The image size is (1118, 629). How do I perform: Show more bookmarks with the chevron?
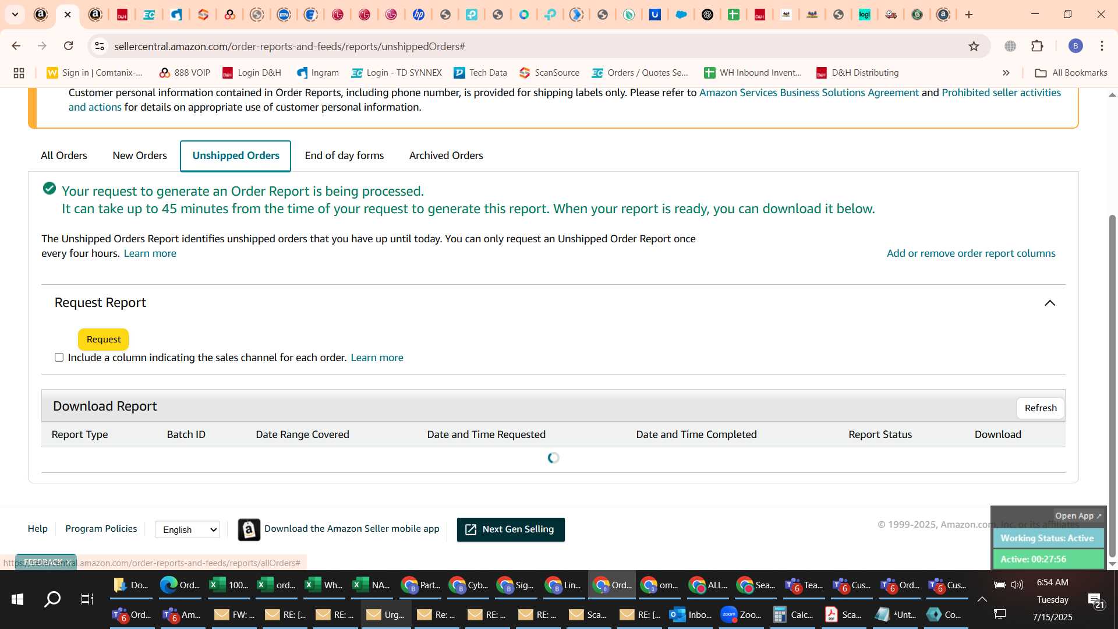click(1006, 73)
